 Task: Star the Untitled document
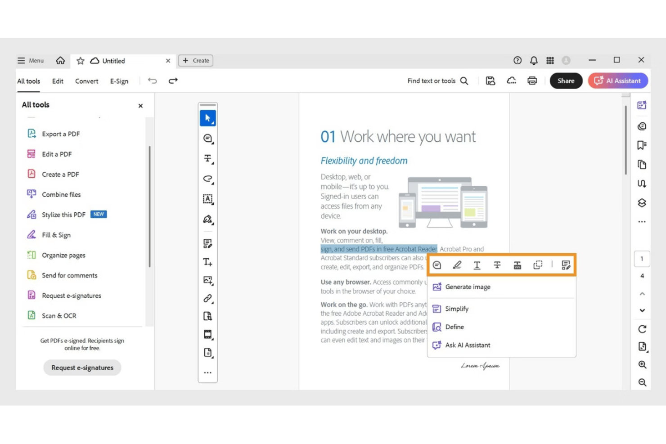pos(81,61)
